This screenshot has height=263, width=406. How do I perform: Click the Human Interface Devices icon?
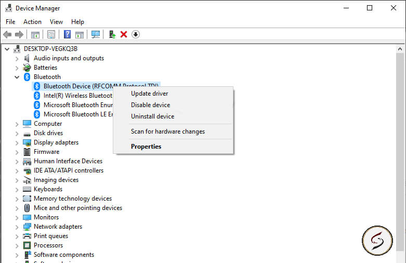coord(27,161)
